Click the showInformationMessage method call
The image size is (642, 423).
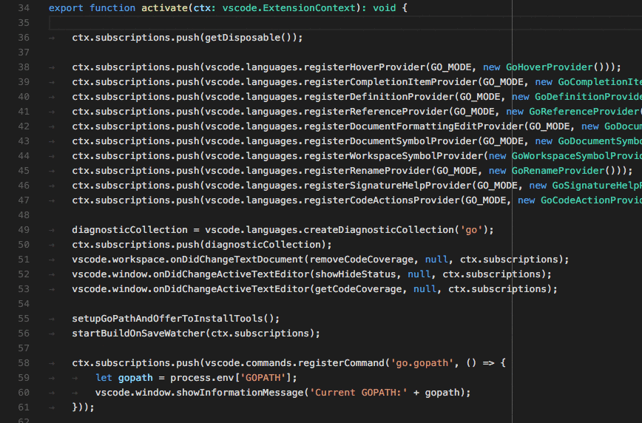240,393
